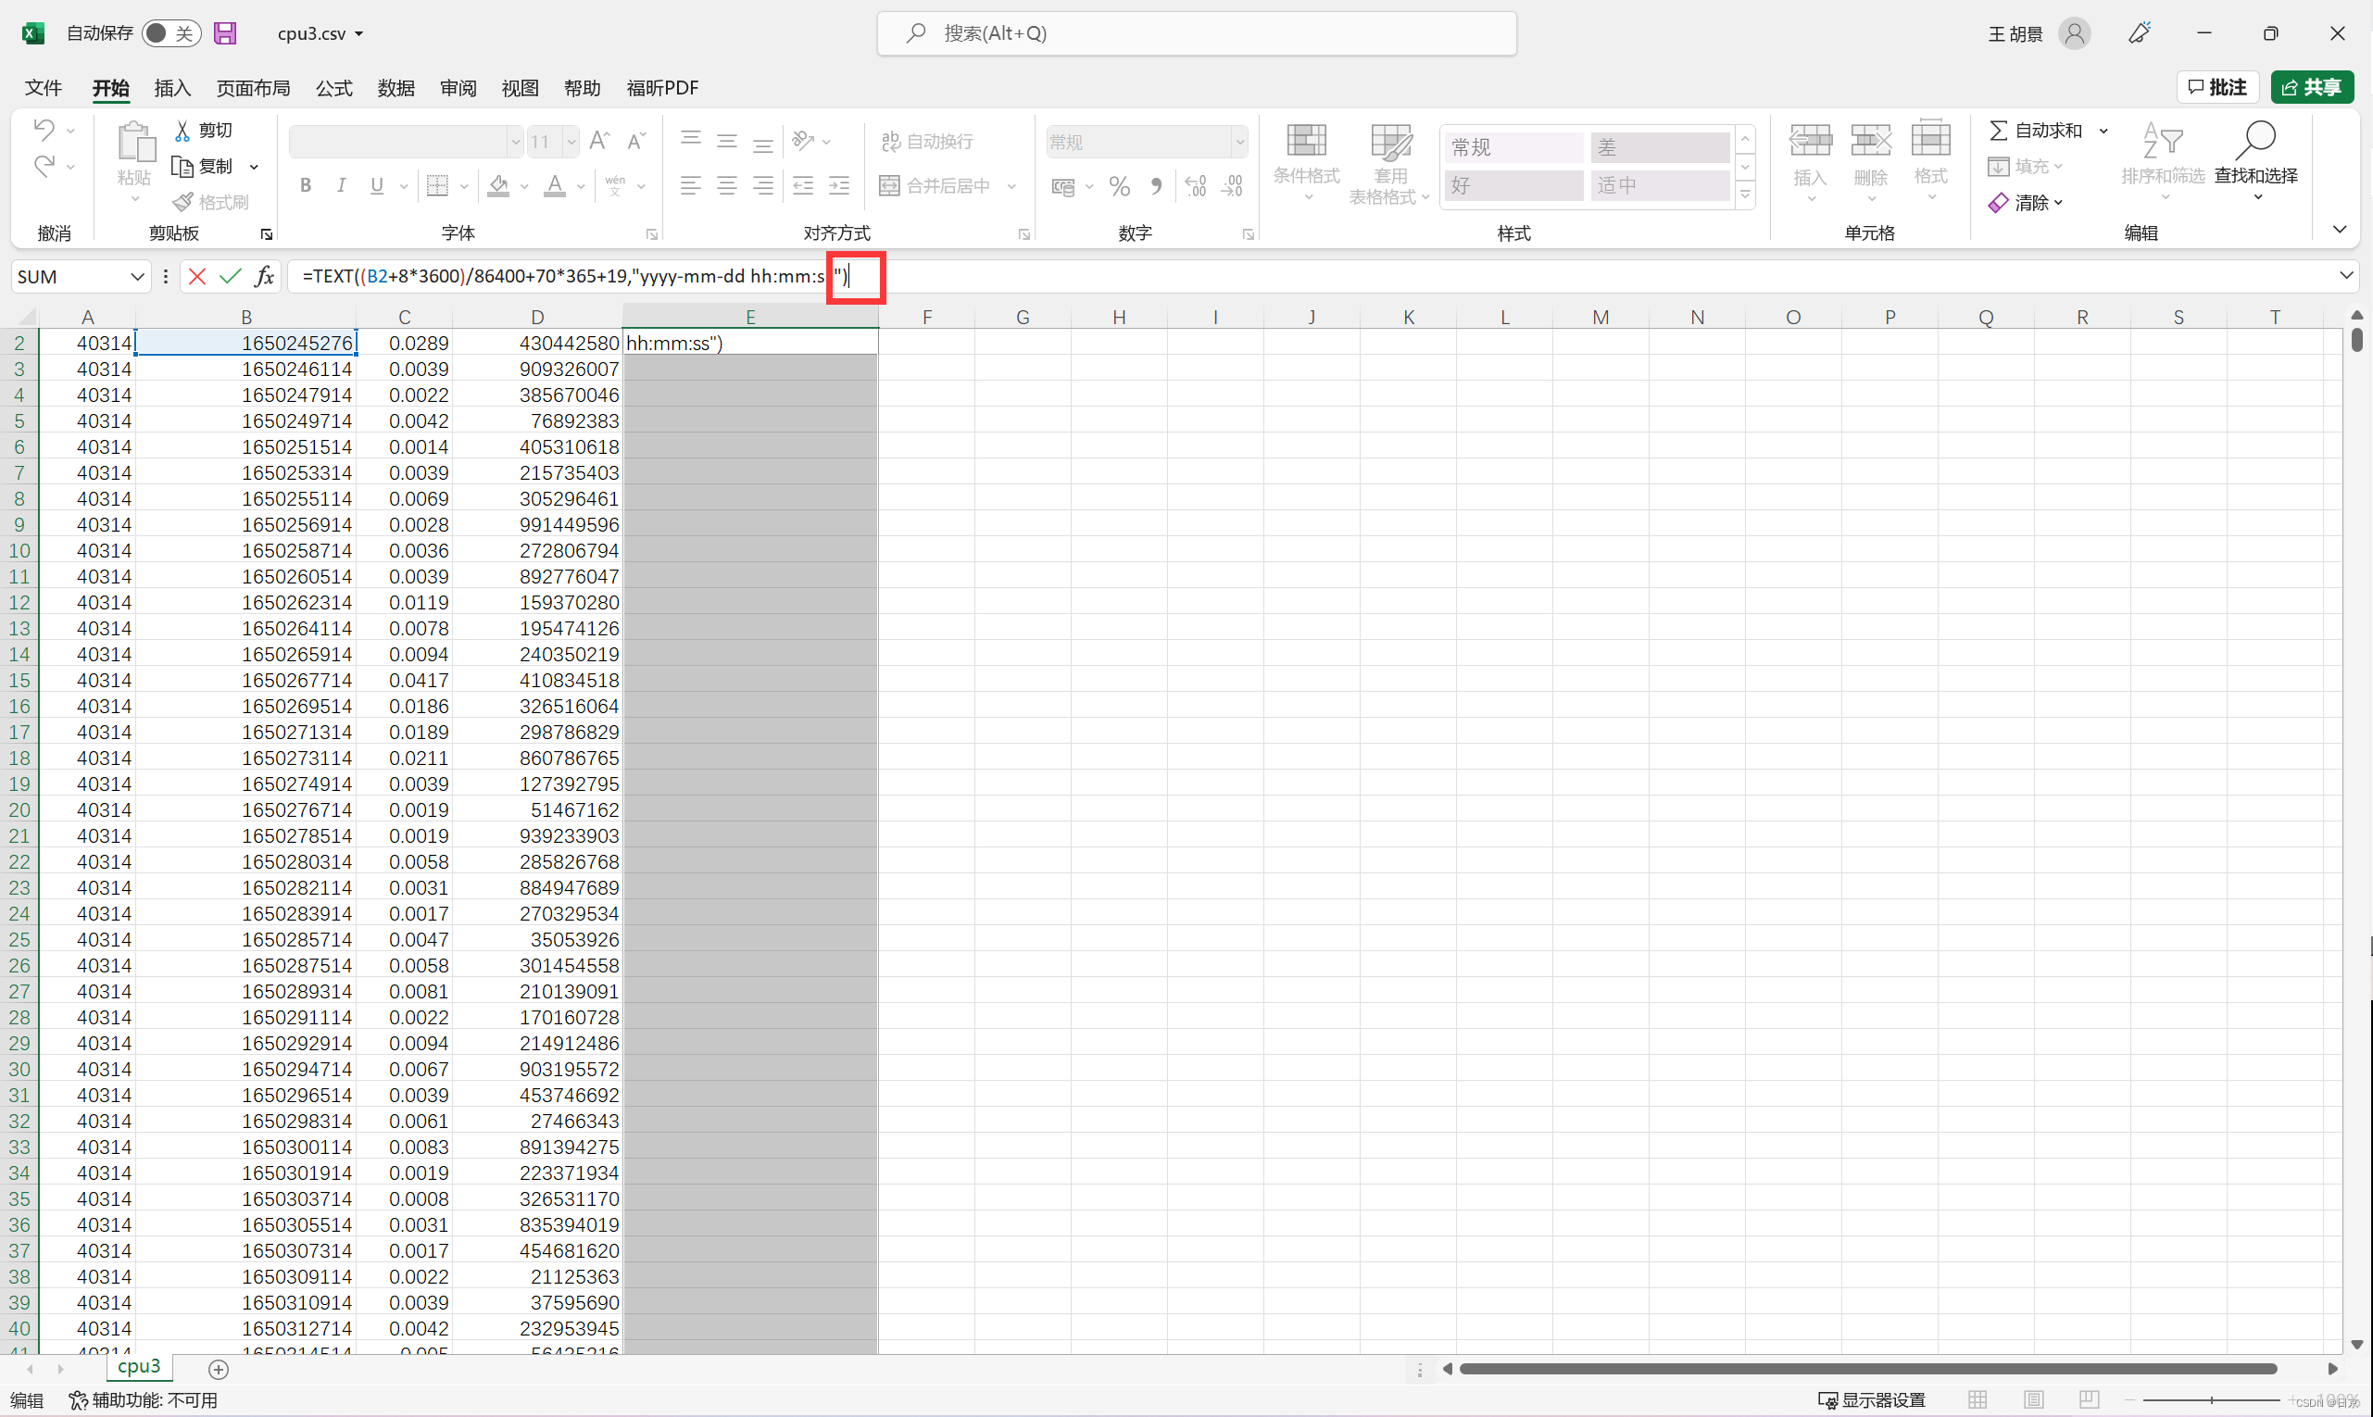Collapse the ribbon with chevron
The image size is (2373, 1417).
click(x=2339, y=230)
